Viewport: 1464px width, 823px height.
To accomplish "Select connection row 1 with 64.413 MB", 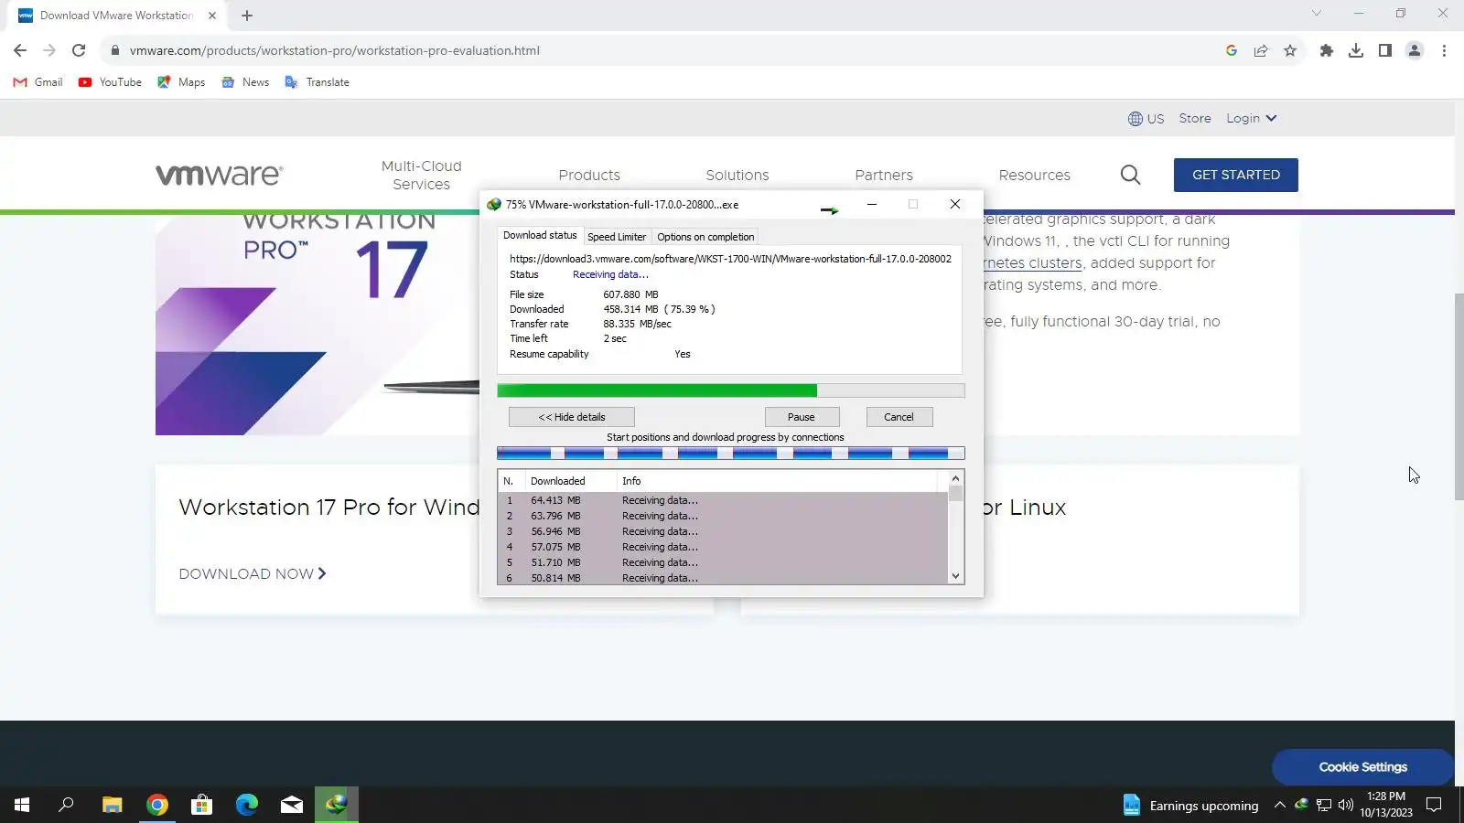I will pos(723,500).
